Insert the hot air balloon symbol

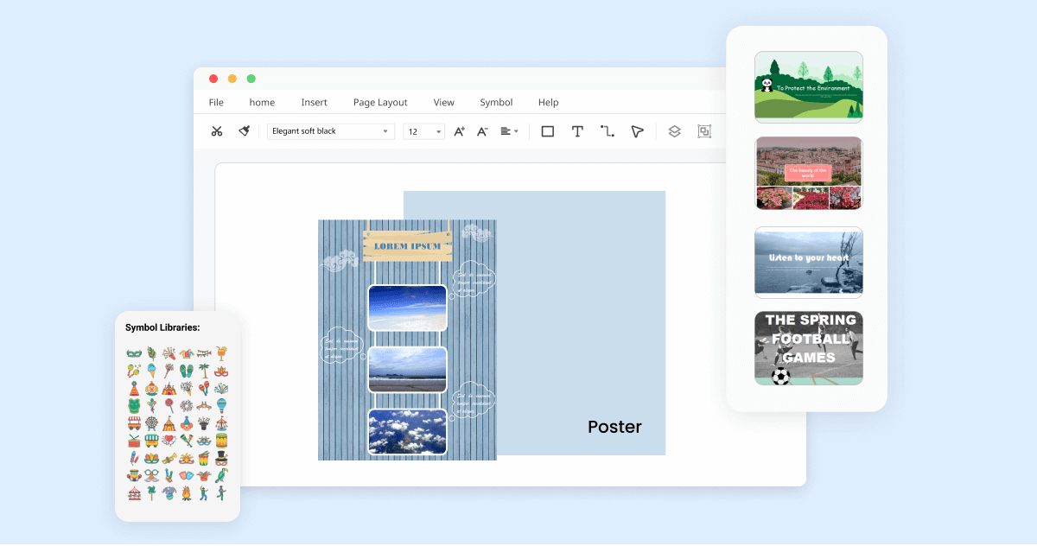click(x=221, y=403)
